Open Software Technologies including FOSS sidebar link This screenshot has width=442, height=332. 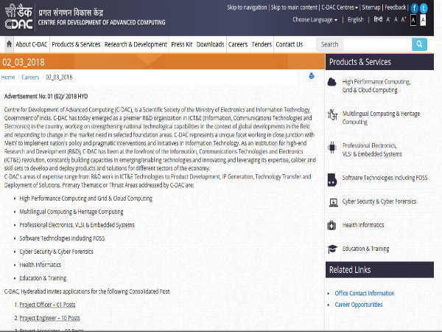click(x=385, y=178)
